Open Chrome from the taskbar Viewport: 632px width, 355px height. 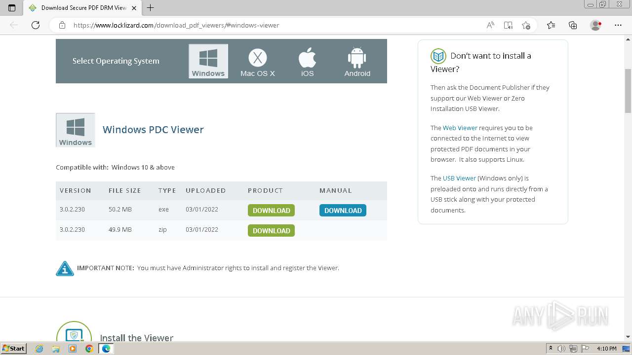[89, 349]
